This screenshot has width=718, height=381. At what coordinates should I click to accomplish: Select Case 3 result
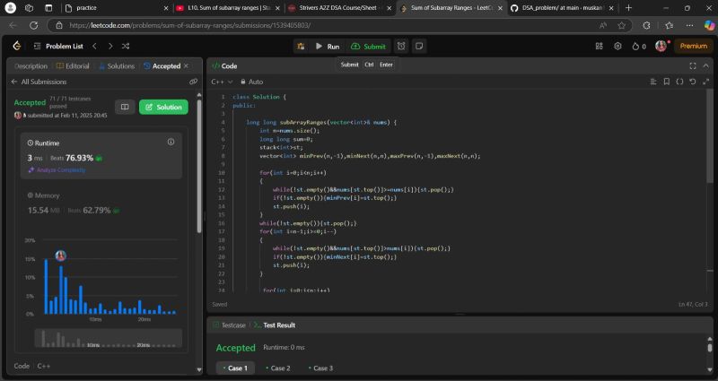coord(320,368)
